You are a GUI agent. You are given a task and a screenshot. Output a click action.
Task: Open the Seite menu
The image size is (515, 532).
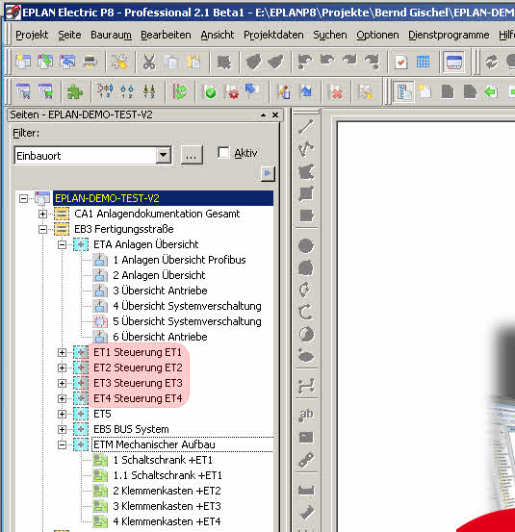coord(69,35)
